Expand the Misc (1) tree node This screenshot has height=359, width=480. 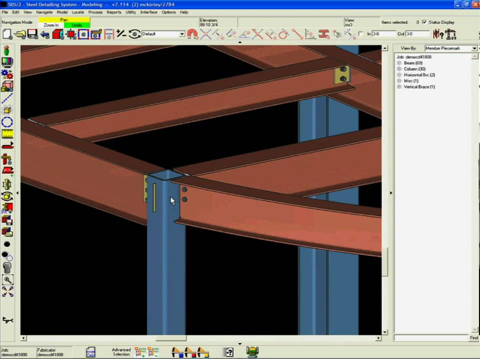click(399, 81)
